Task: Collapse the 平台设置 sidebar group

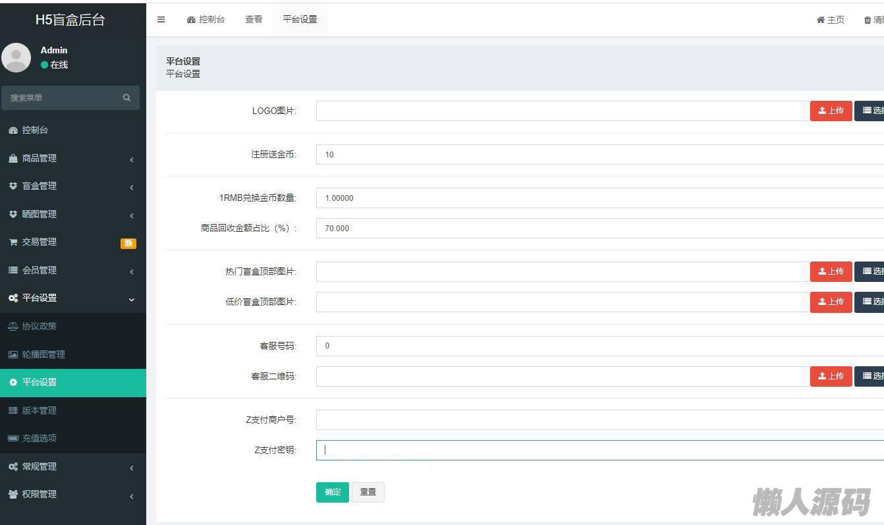Action: pyautogui.click(x=72, y=298)
